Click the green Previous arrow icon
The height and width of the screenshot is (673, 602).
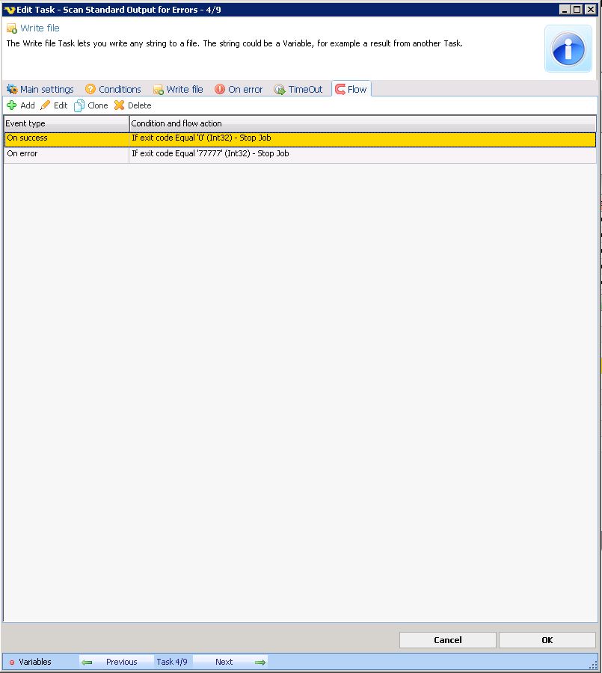click(x=87, y=662)
